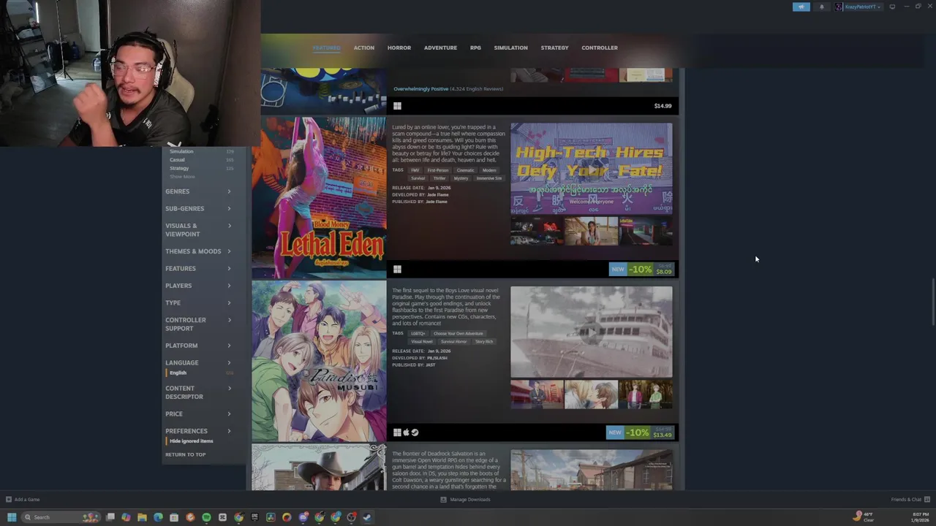Switch to the Strategy tab
Image resolution: width=936 pixels, height=526 pixels.
tap(554, 47)
